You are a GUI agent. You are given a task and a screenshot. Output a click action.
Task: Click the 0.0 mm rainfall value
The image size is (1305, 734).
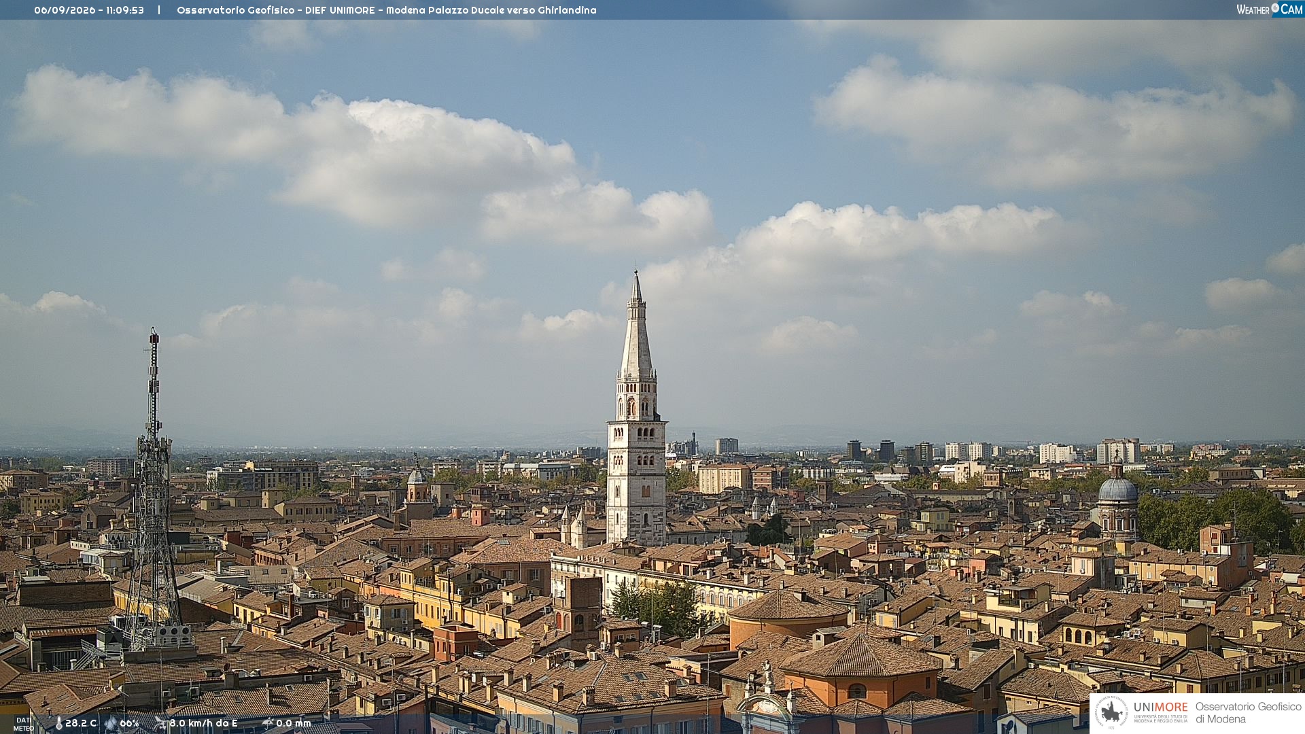(294, 723)
